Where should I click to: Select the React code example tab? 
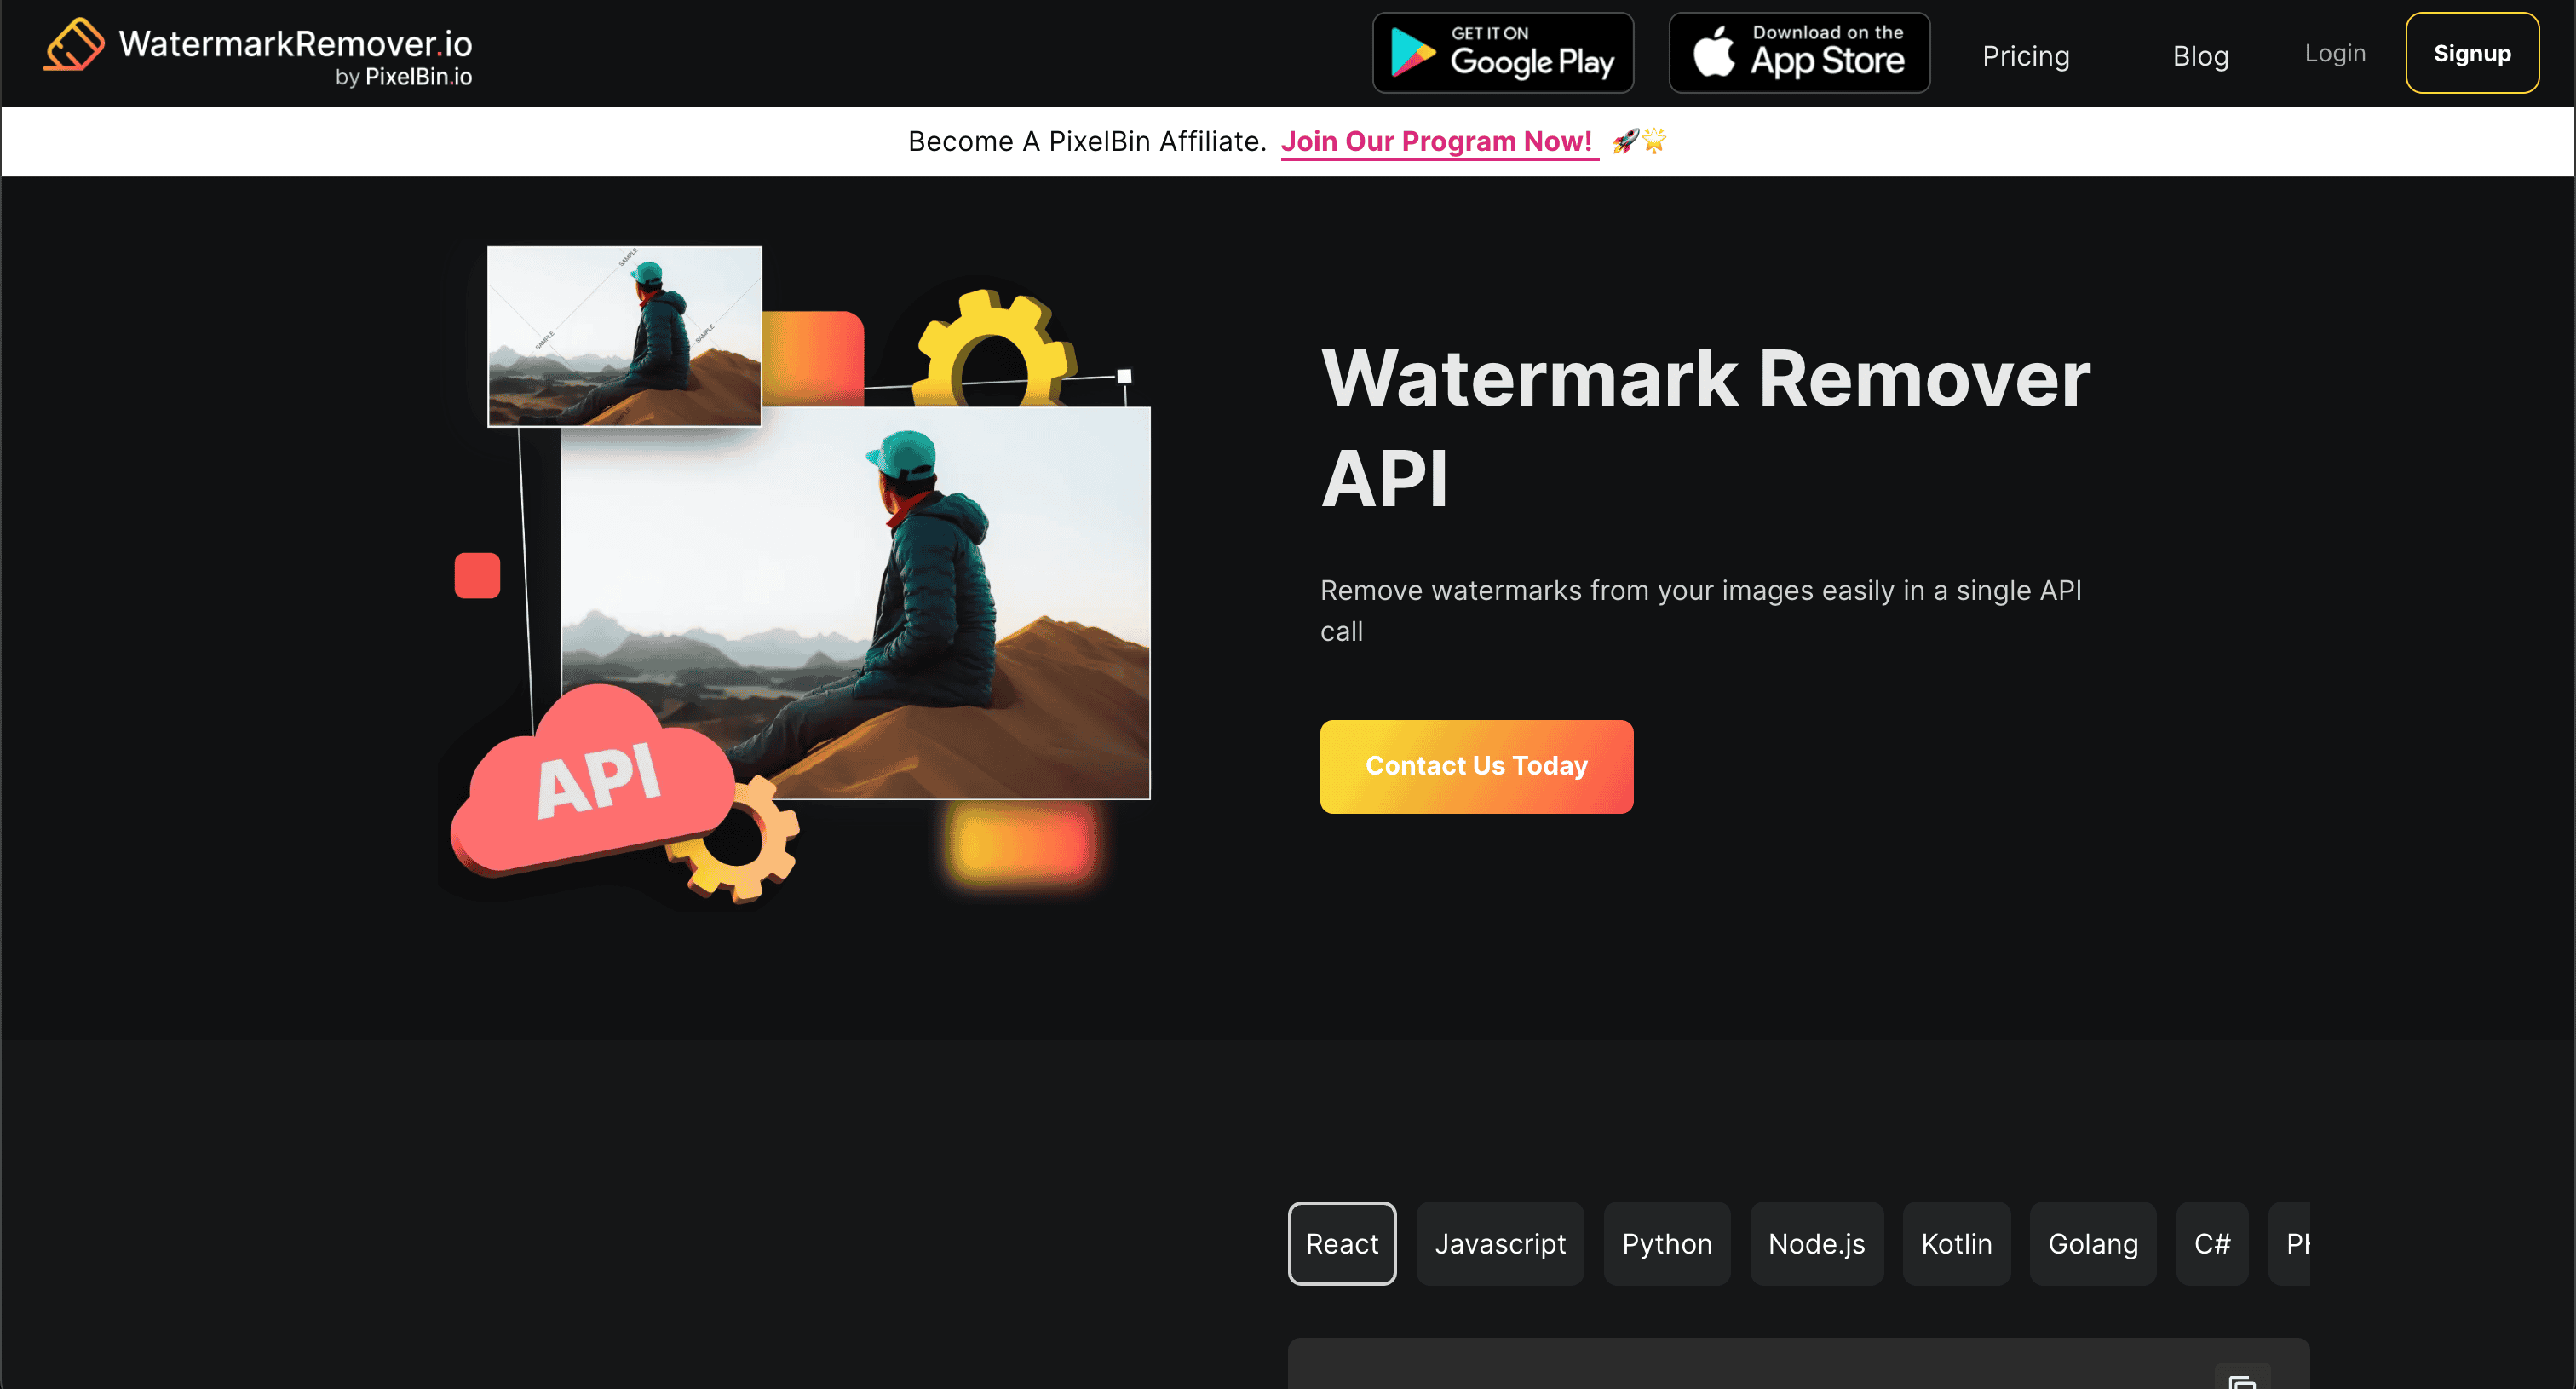click(x=1341, y=1243)
